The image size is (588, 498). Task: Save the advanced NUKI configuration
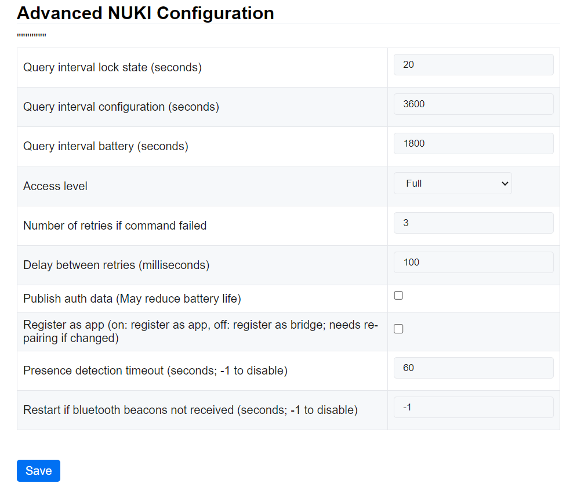point(38,471)
